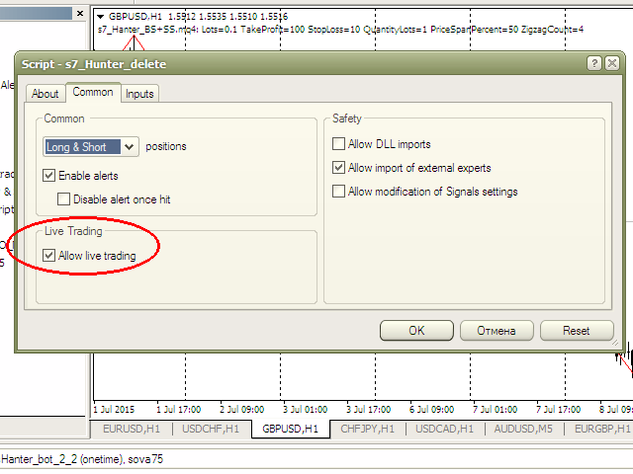This screenshot has height=474, width=633.
Task: Toggle Allow live trading checkbox
Action: (x=48, y=255)
